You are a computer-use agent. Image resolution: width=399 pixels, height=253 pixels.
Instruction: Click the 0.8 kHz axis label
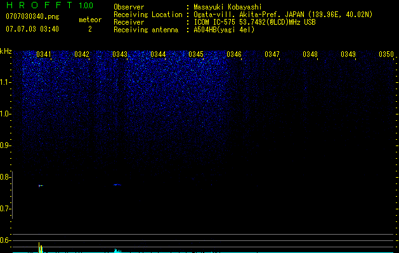[4, 177]
